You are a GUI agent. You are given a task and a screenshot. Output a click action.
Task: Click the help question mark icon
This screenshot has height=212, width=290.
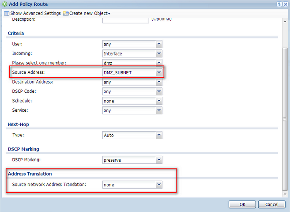coord(279,4)
